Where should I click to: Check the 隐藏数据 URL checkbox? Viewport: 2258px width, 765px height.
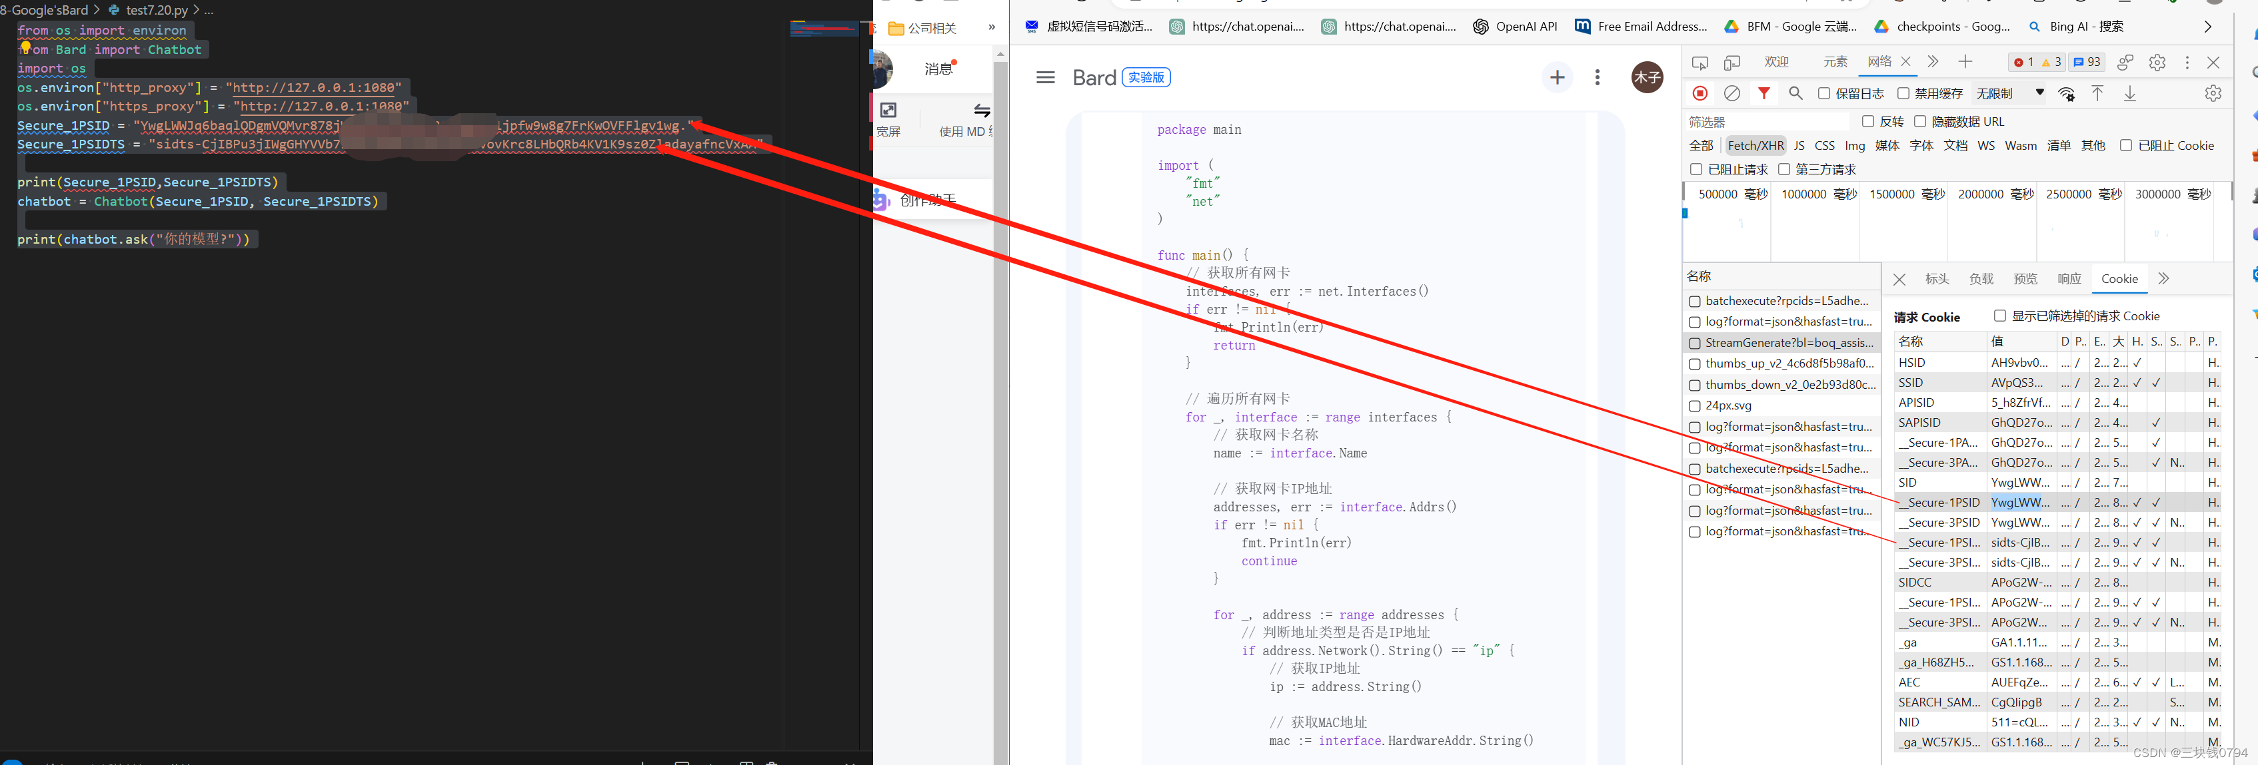point(1919,122)
